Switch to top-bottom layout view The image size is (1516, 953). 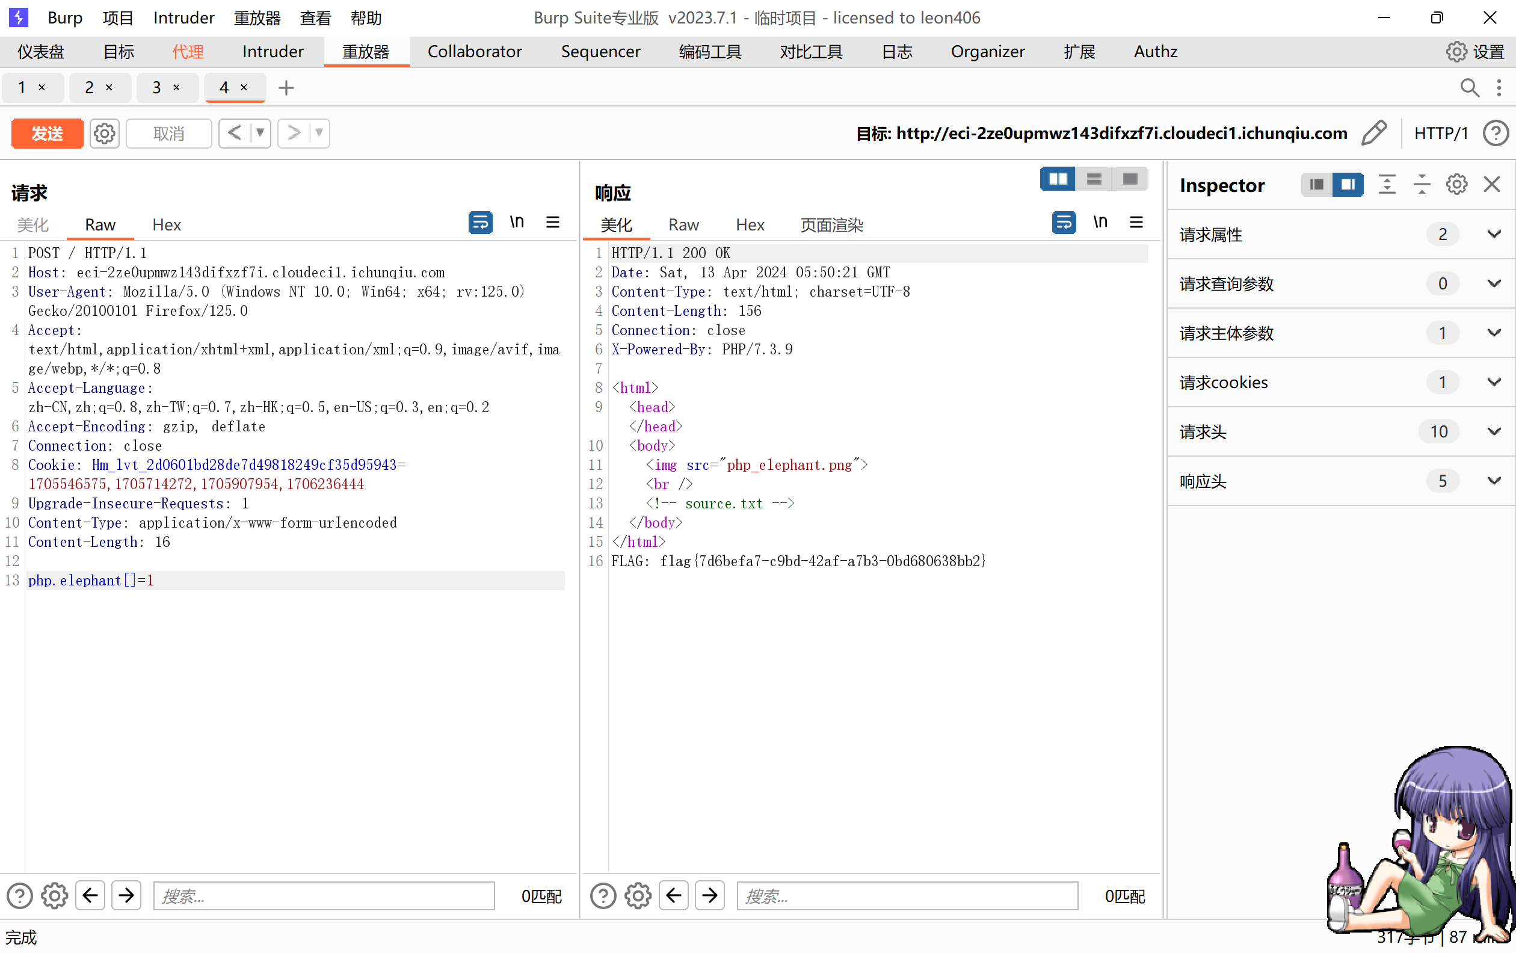(x=1094, y=179)
